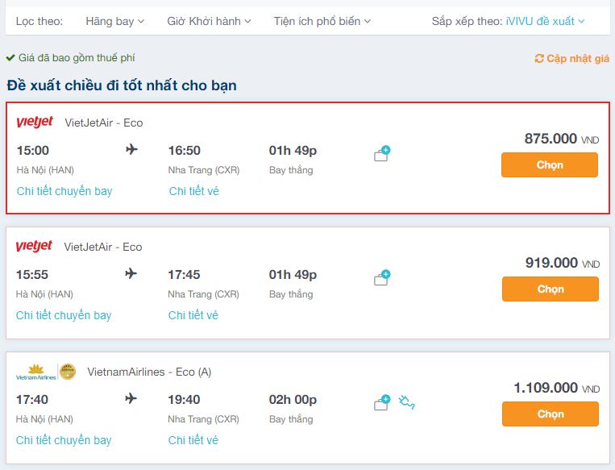The height and width of the screenshot is (470, 615).
Task: Expand the Giờ Khởi hành filter
Action: click(x=209, y=21)
